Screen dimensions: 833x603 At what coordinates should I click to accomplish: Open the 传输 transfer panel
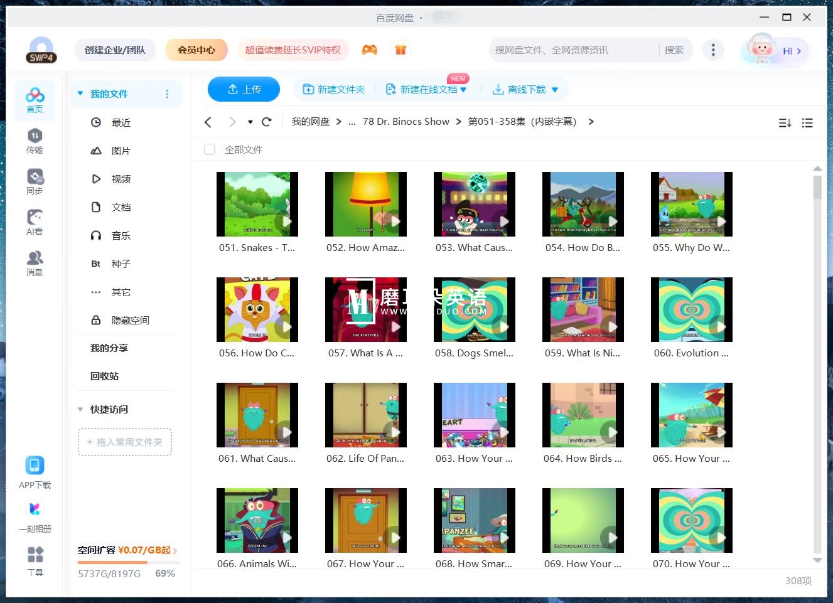(35, 141)
